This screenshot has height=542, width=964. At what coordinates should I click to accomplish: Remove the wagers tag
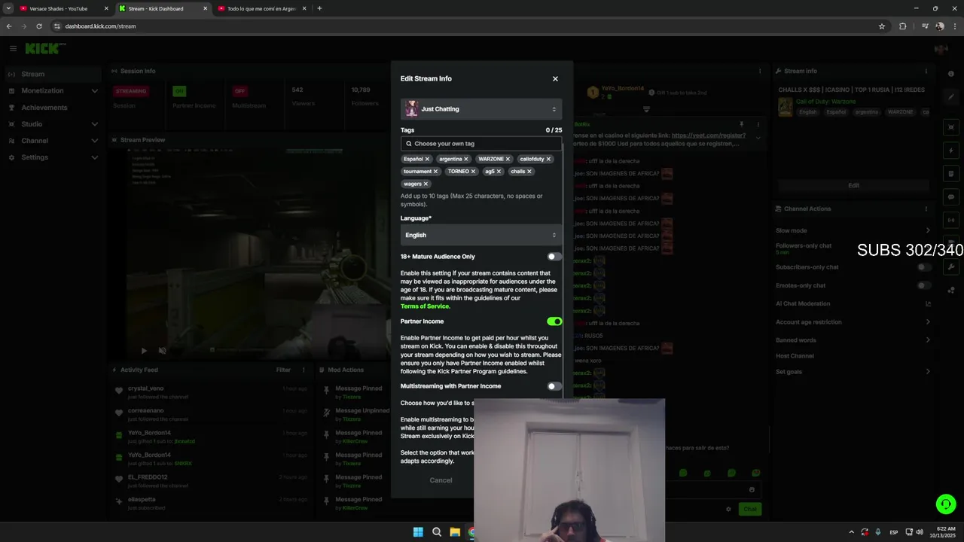[x=426, y=184]
